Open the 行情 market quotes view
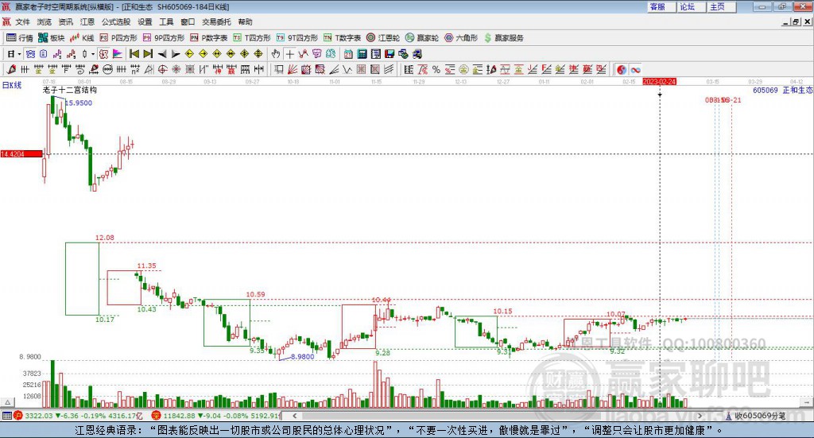This screenshot has height=438, width=814. point(20,38)
